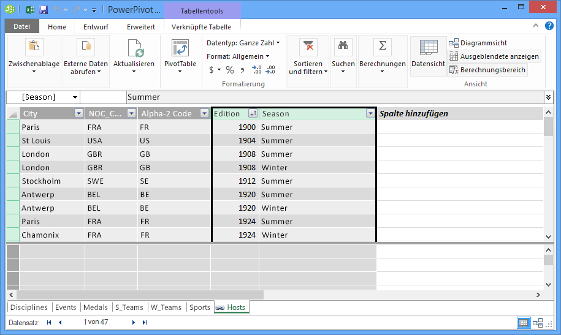Switch to Datensicht data view
Image resolution: width=561 pixels, height=335 pixels.
[429, 56]
